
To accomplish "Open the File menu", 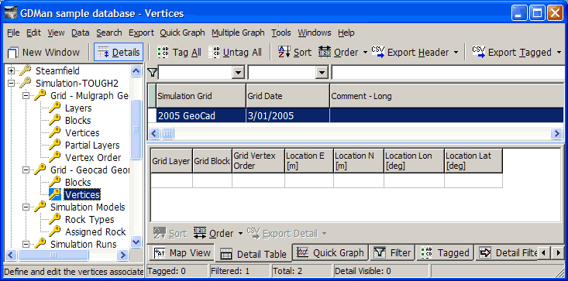I will tap(13, 33).
